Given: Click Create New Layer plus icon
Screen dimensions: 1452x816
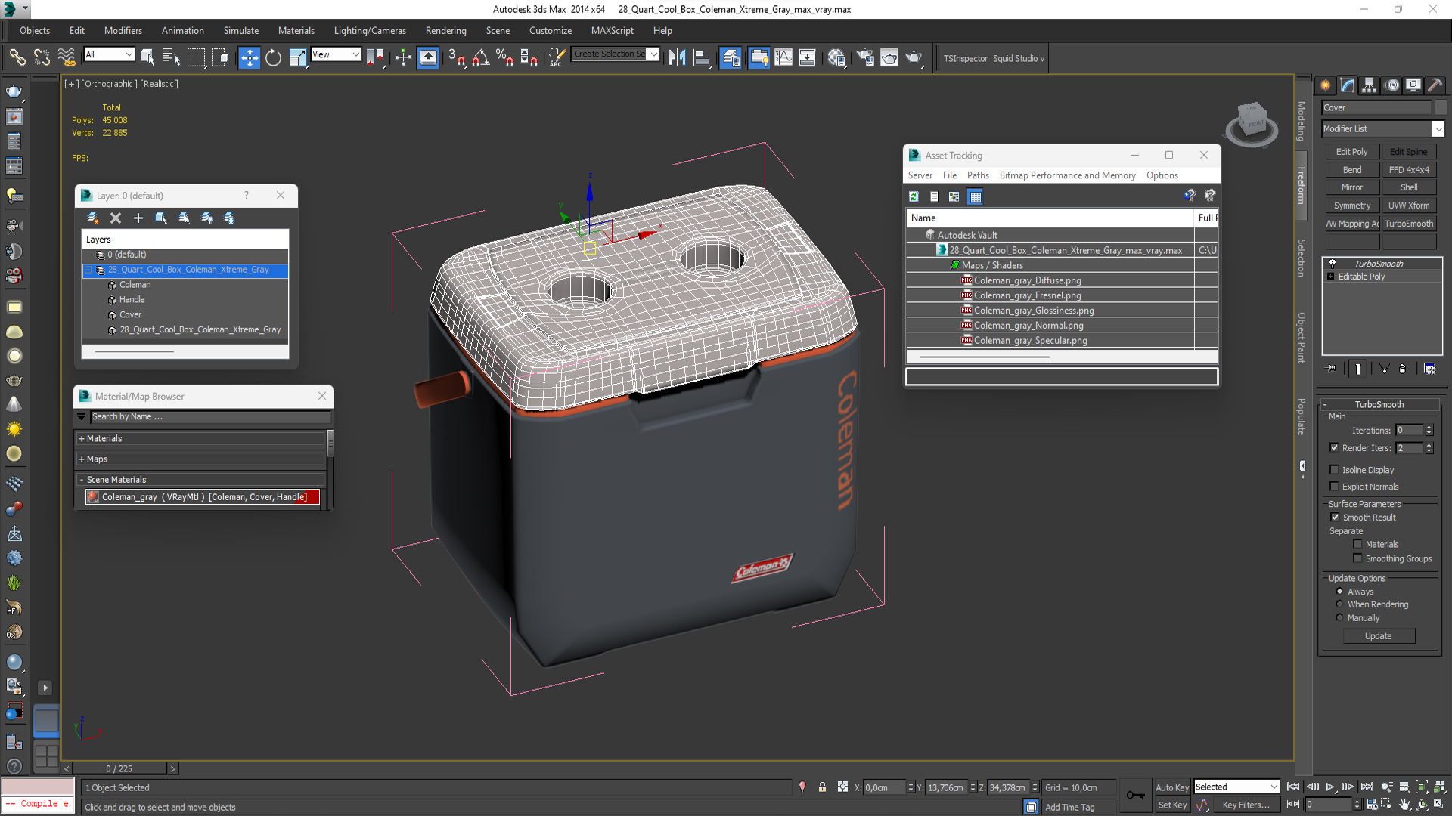Looking at the screenshot, I should (x=138, y=218).
